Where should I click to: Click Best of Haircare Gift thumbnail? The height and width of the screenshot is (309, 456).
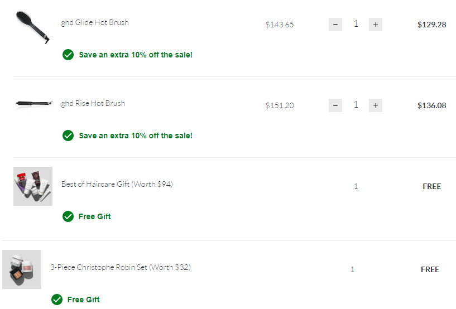33,186
